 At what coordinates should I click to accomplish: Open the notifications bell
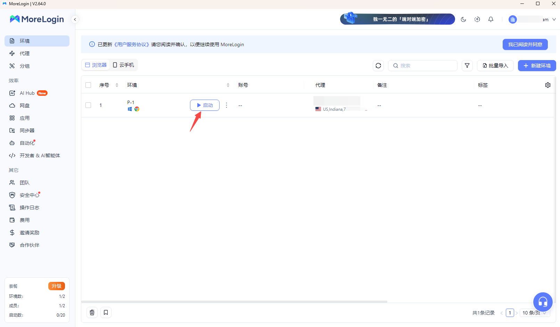pyautogui.click(x=491, y=19)
